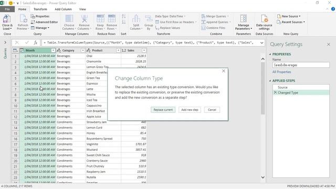Open the Product column filter dropdown
This screenshot has height=189, width=336.
pyautogui.click(x=118, y=50)
